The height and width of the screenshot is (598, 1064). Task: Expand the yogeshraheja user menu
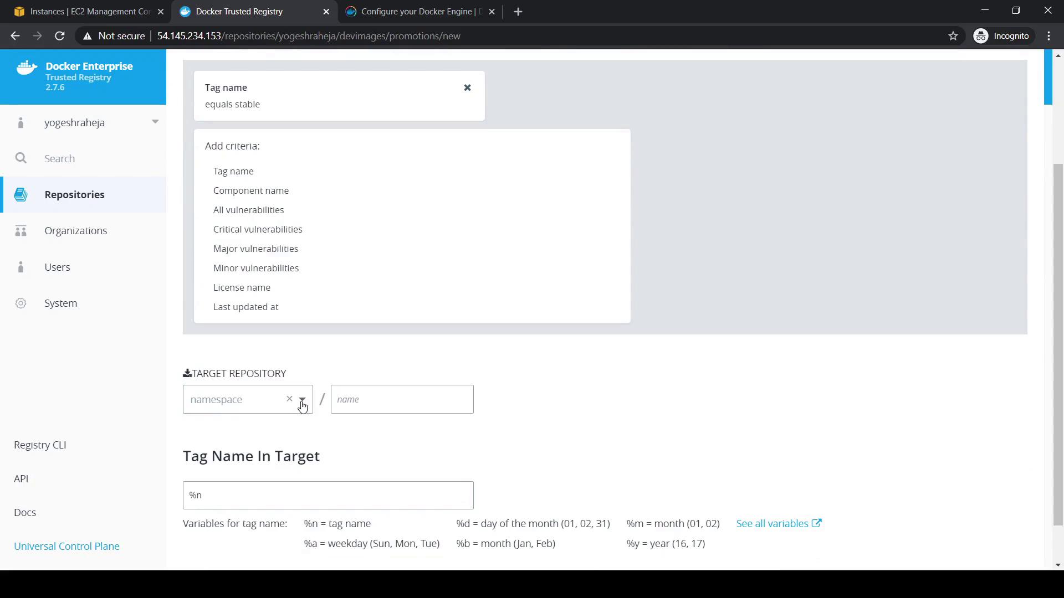pos(155,122)
